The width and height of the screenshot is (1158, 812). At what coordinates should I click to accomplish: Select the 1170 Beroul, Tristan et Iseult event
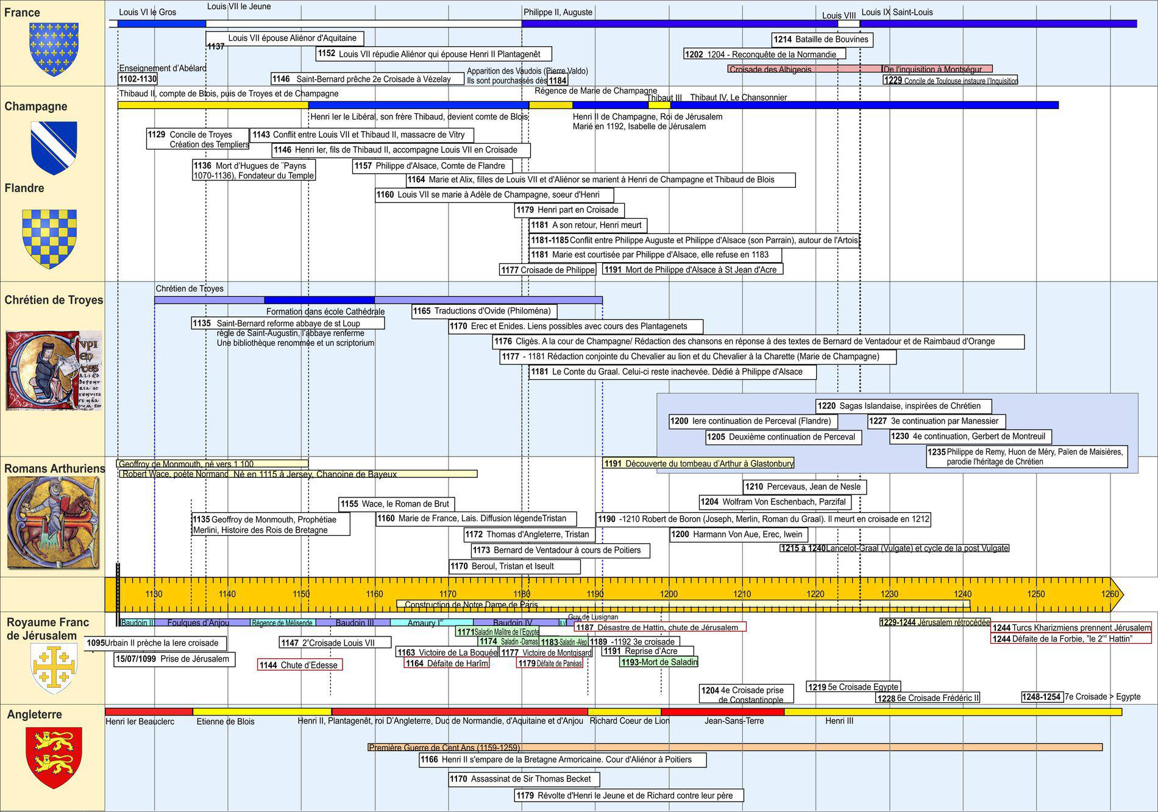click(x=515, y=566)
